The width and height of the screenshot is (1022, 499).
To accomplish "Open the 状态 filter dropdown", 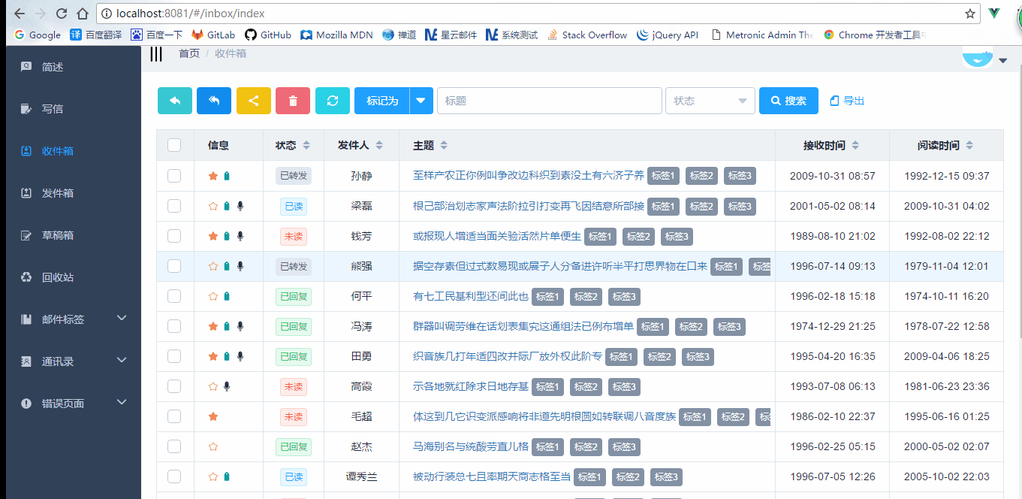I will 710,101.
